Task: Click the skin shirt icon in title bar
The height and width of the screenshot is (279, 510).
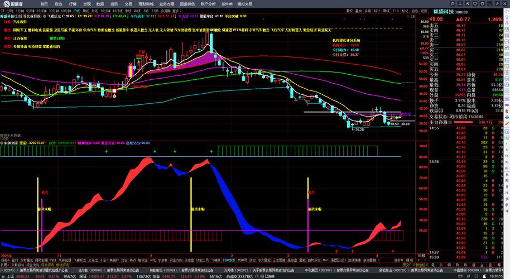Action: tap(482, 3)
